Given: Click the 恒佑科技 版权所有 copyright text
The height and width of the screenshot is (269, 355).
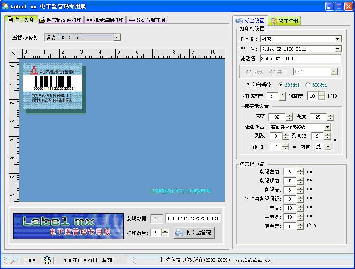Looking at the screenshot, I should pos(195,260).
